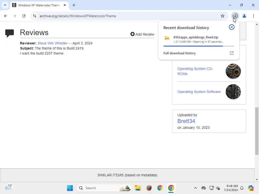The width and height of the screenshot is (259, 194).
Task: Click the text 'I want the build 2257 theme'
Action: click(42, 53)
